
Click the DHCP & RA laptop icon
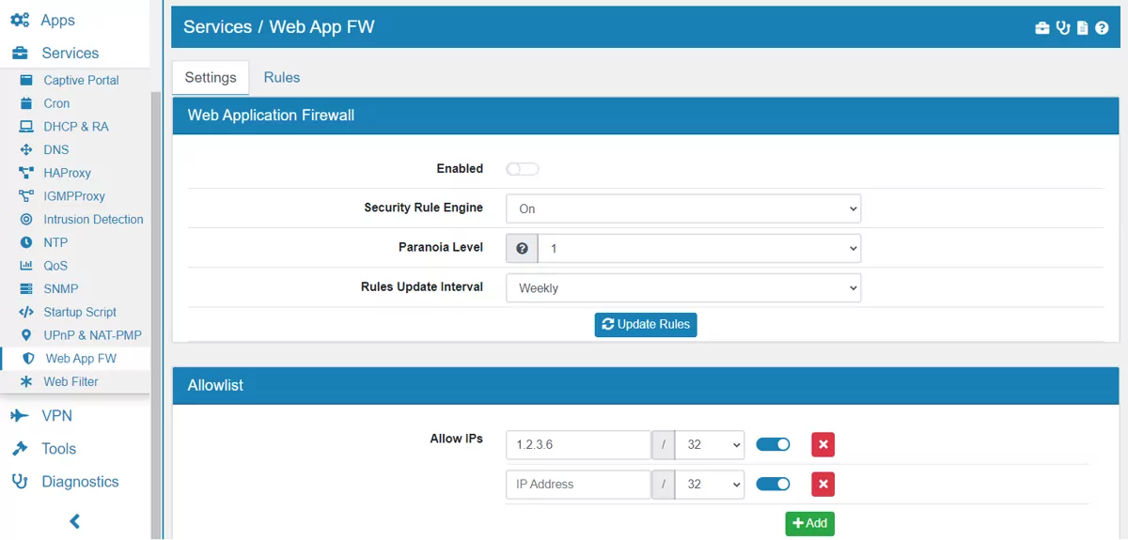click(26, 126)
